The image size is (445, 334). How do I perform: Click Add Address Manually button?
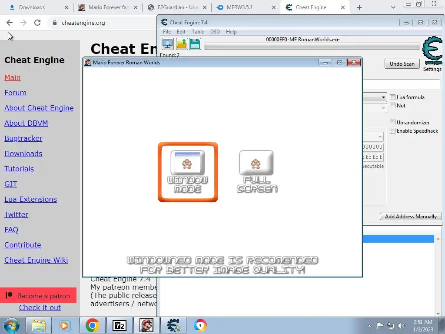[411, 217]
